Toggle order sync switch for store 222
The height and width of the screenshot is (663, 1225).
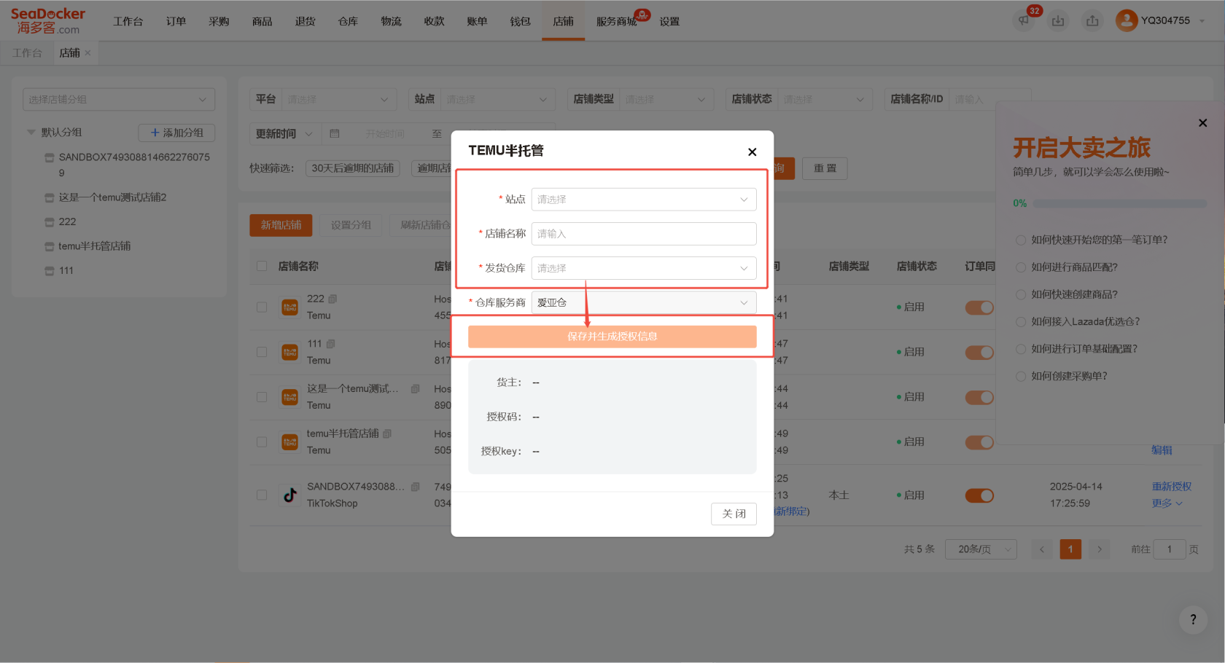pyautogui.click(x=979, y=307)
